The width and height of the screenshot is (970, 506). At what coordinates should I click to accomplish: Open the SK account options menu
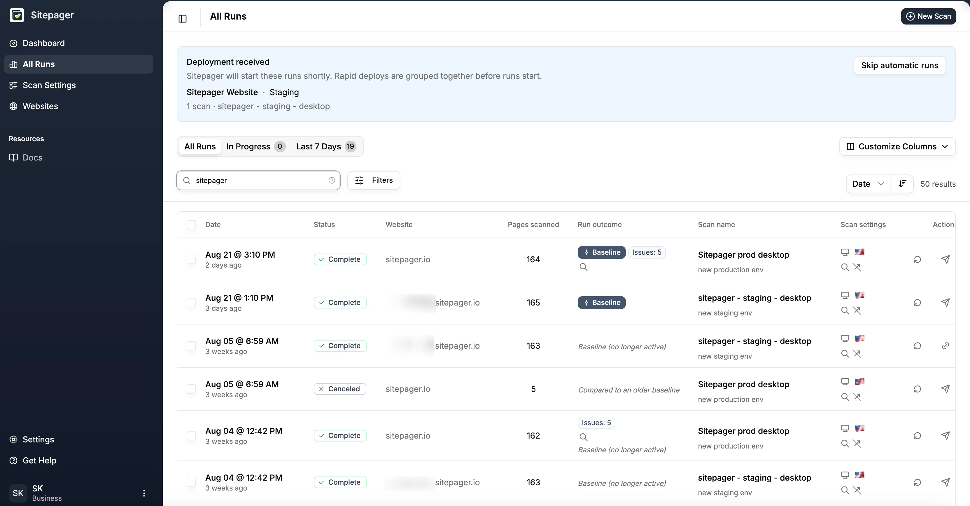pos(144,493)
